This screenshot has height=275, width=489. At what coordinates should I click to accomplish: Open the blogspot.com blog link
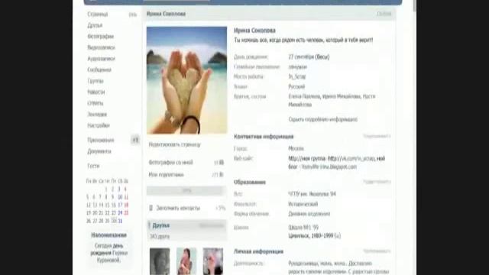pos(329,167)
